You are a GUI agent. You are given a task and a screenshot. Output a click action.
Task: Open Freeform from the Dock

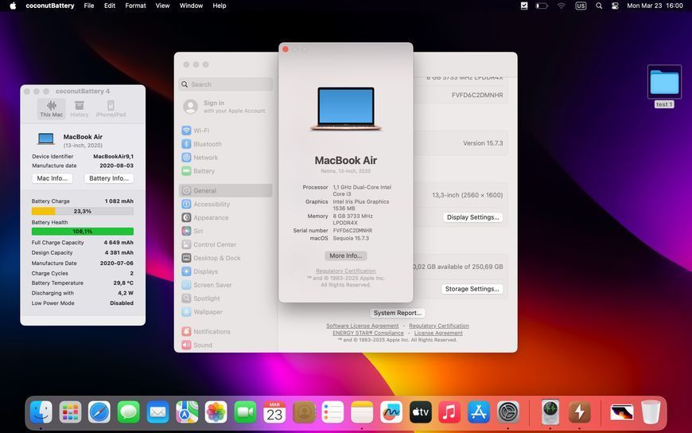(391, 412)
